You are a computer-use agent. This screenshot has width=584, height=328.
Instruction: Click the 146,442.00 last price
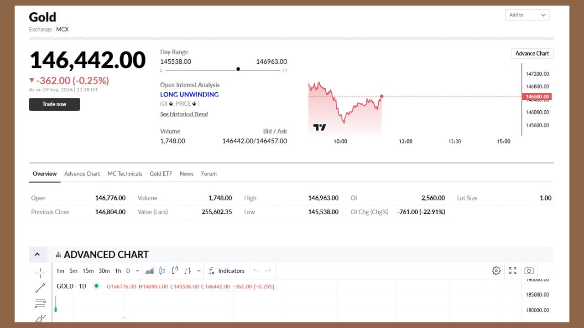[88, 60]
